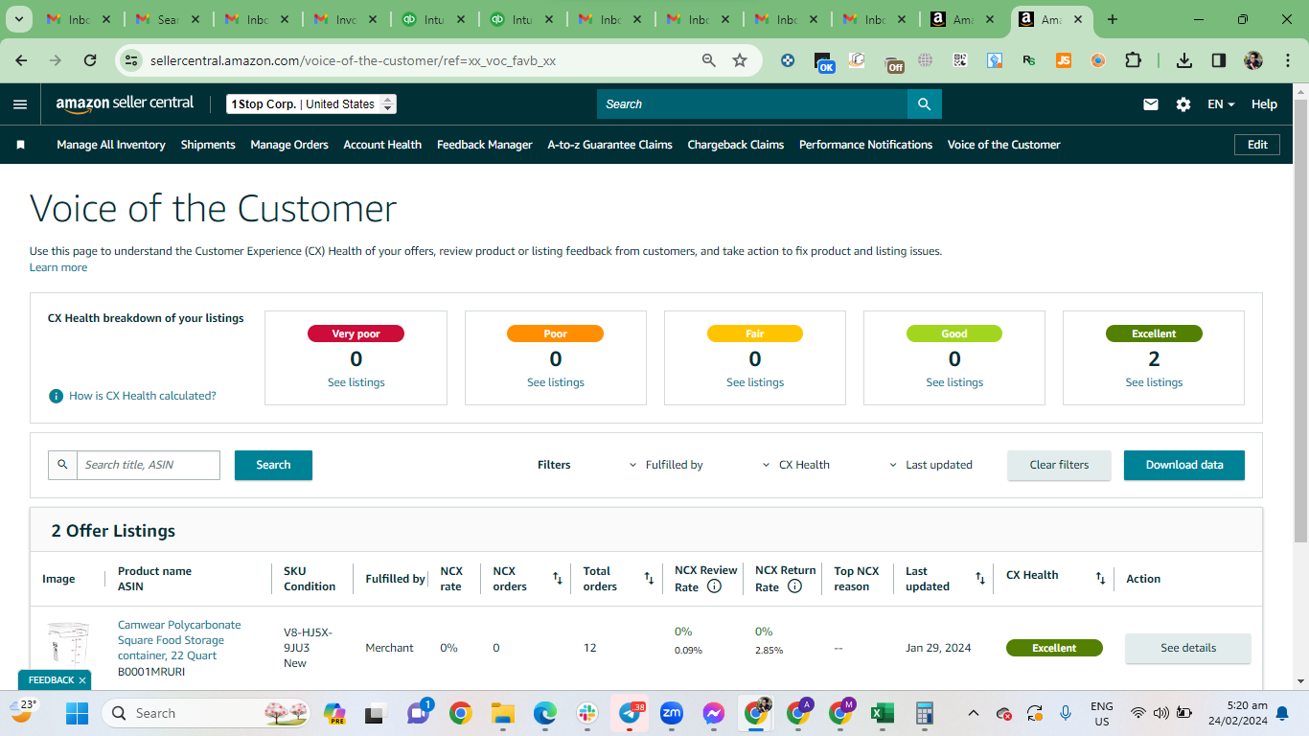Image resolution: width=1309 pixels, height=736 pixels.
Task: Open Manage Orders in the nav bar
Action: click(x=289, y=145)
